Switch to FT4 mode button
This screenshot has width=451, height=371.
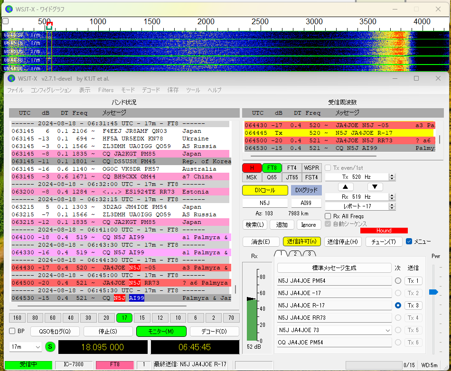(291, 168)
